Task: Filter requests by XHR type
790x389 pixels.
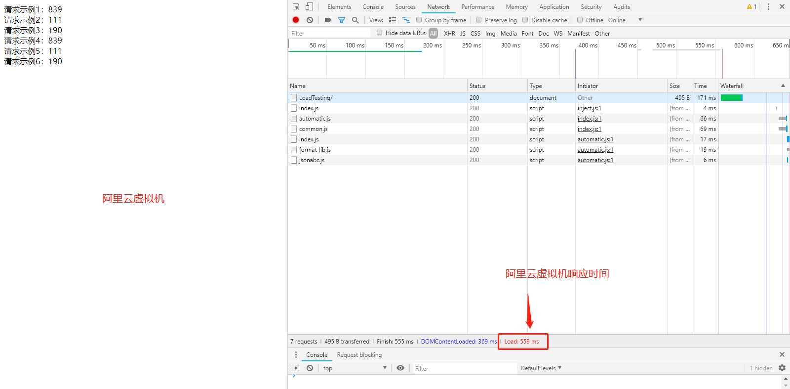Action: (x=449, y=33)
